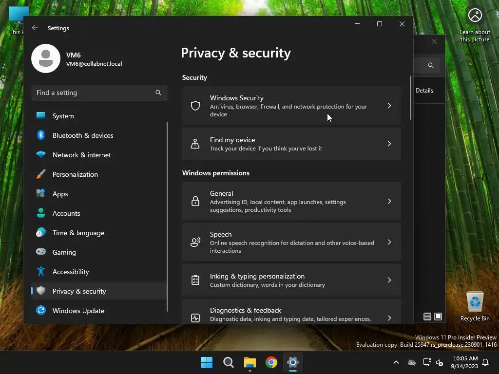The height and width of the screenshot is (374, 499).
Task: Open taskbar Search
Action: point(228,362)
